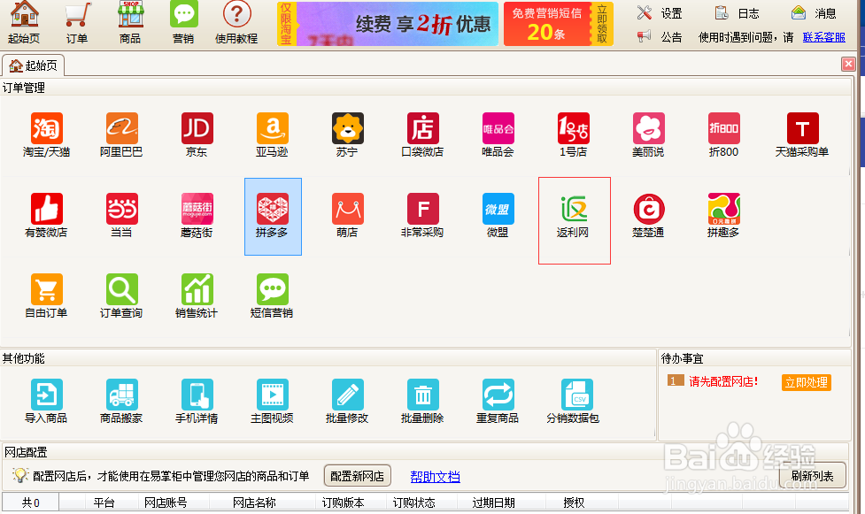The image size is (865, 514).
Task: Select the 京东 JD icon
Action: [197, 135]
